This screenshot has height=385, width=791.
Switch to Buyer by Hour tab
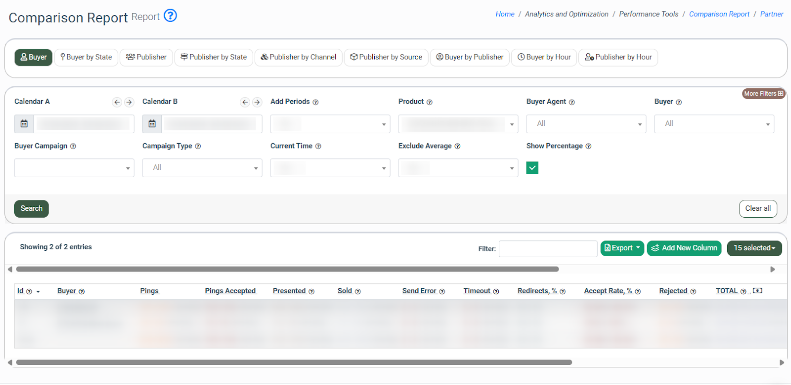pyautogui.click(x=544, y=57)
